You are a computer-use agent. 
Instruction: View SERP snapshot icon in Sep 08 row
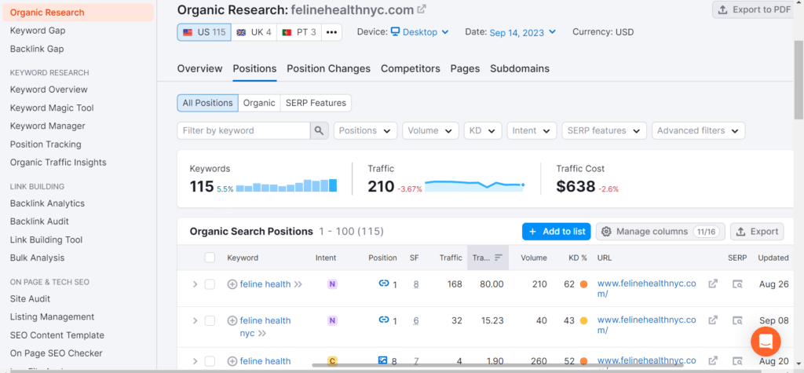(737, 320)
